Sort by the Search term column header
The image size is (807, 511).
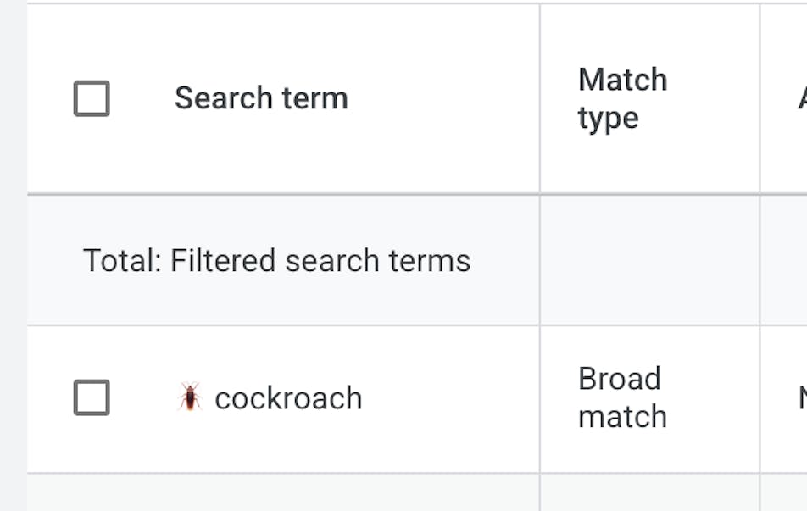[261, 98]
